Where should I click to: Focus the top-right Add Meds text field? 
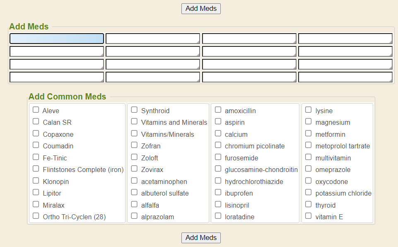coord(345,39)
